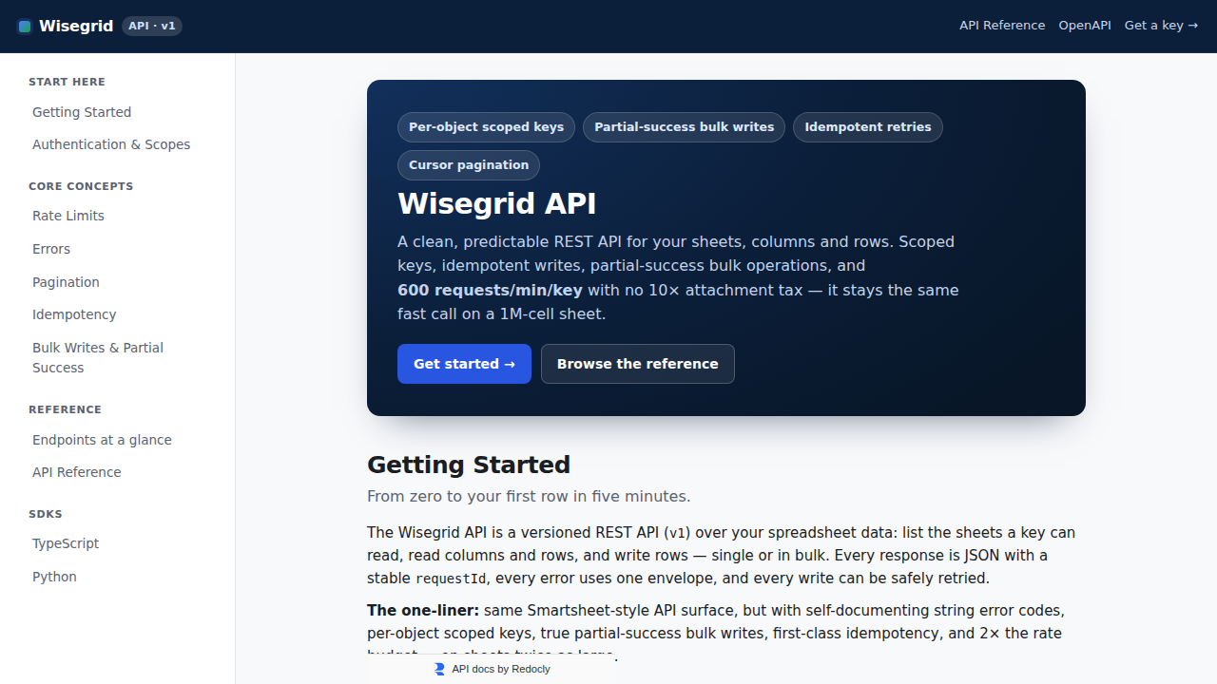
Task: Select Pagination in sidebar
Action: pyautogui.click(x=66, y=282)
